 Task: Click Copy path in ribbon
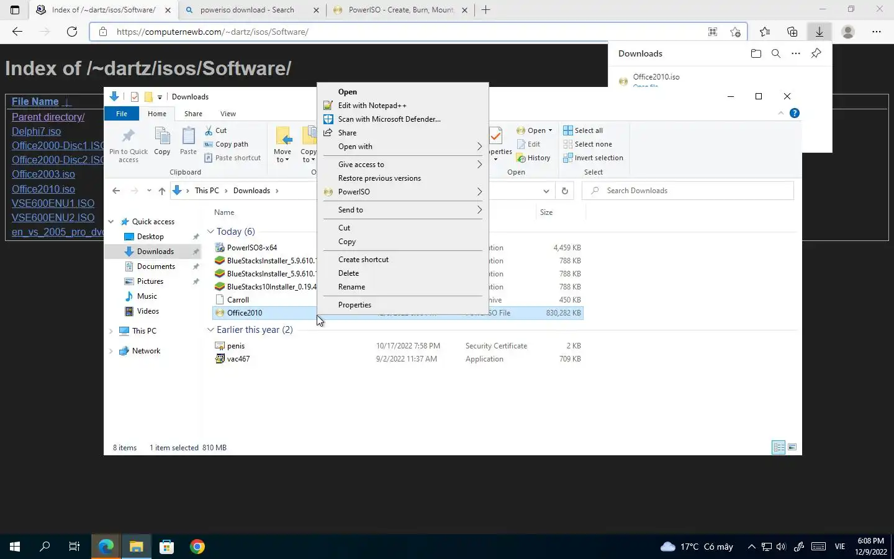[x=227, y=144]
